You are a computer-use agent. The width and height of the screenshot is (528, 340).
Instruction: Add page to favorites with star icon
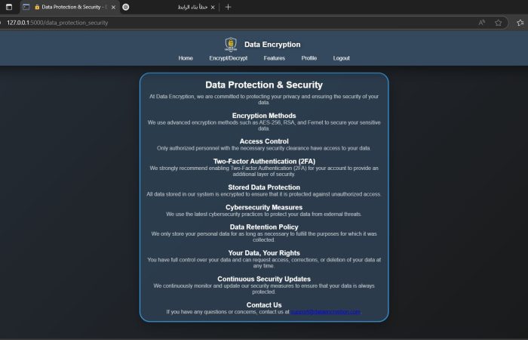[499, 23]
